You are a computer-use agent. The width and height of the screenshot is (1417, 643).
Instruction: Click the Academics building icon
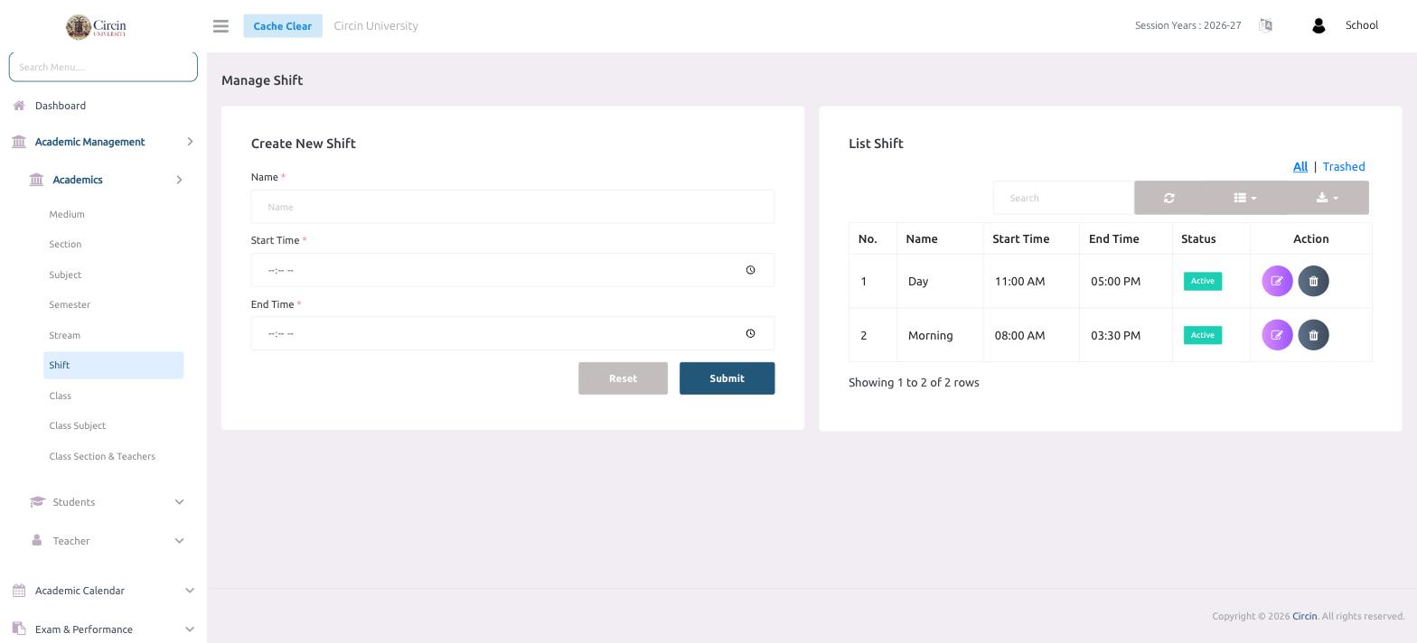click(36, 180)
